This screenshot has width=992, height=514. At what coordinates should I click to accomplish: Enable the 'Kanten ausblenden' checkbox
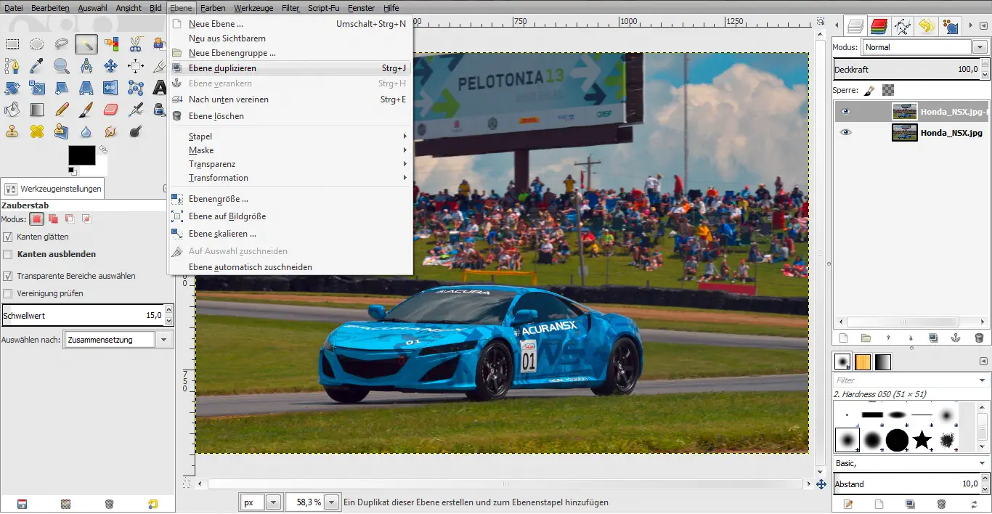(x=8, y=254)
